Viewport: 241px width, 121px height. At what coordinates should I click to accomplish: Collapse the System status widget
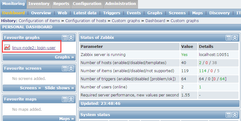235,115
